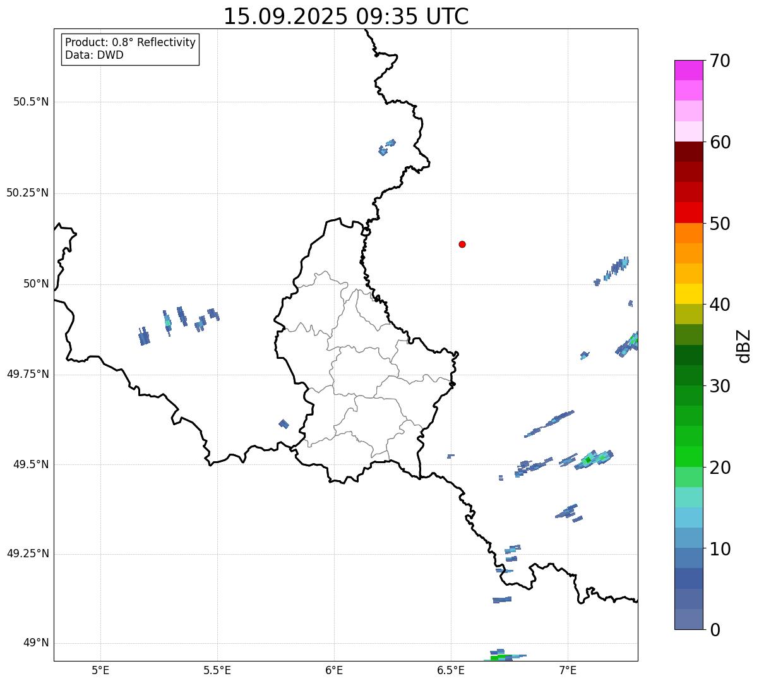Click the 49°N latitude label

coord(36,643)
